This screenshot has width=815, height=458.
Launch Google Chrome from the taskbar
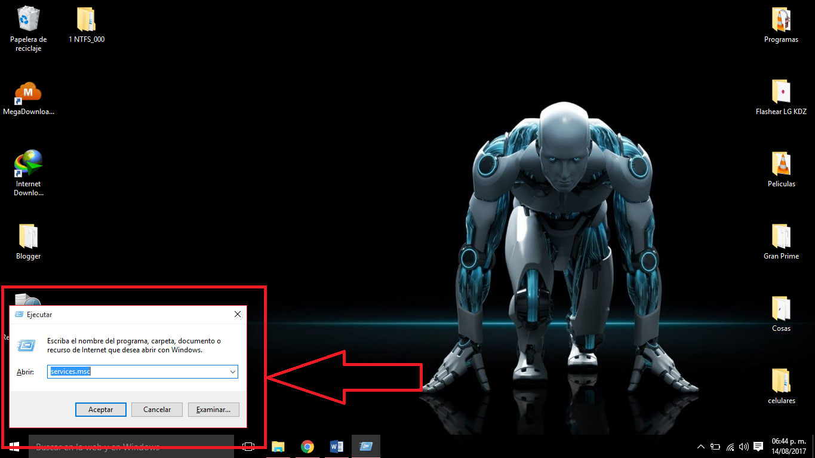[x=307, y=446]
